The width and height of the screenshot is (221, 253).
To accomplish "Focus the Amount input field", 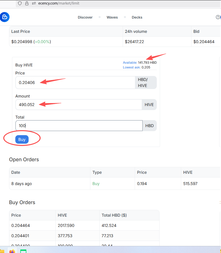I will coord(79,105).
